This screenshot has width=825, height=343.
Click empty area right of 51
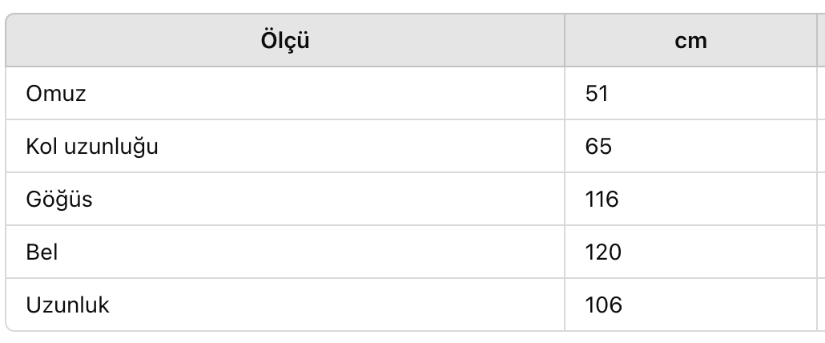[x=713, y=94]
